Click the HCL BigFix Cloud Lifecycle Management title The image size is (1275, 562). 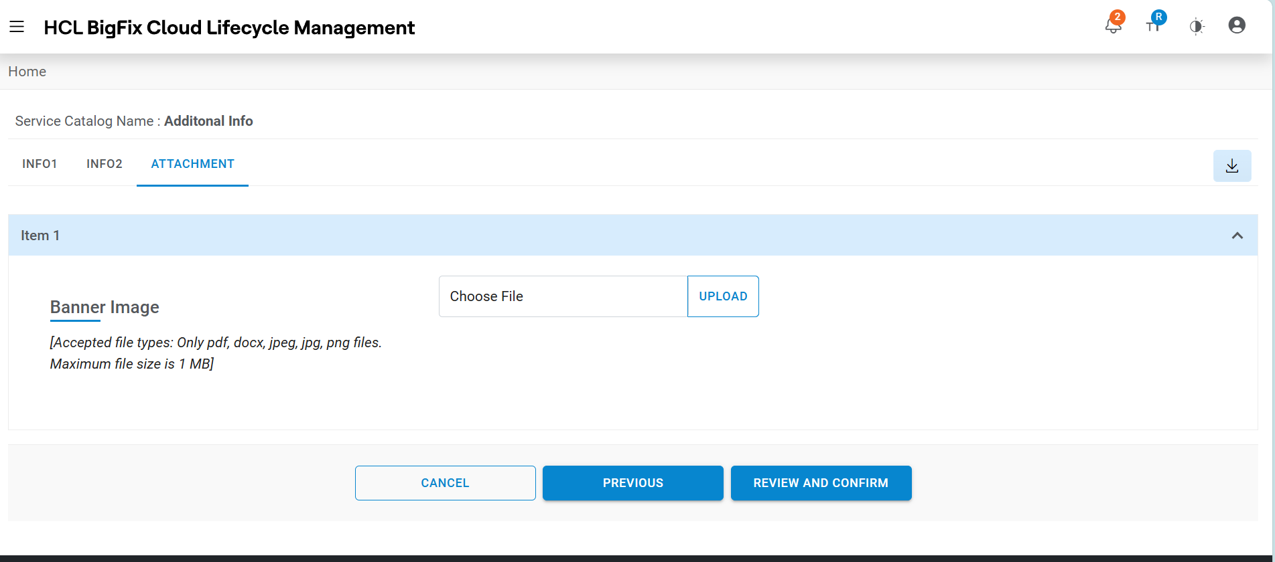click(x=229, y=27)
